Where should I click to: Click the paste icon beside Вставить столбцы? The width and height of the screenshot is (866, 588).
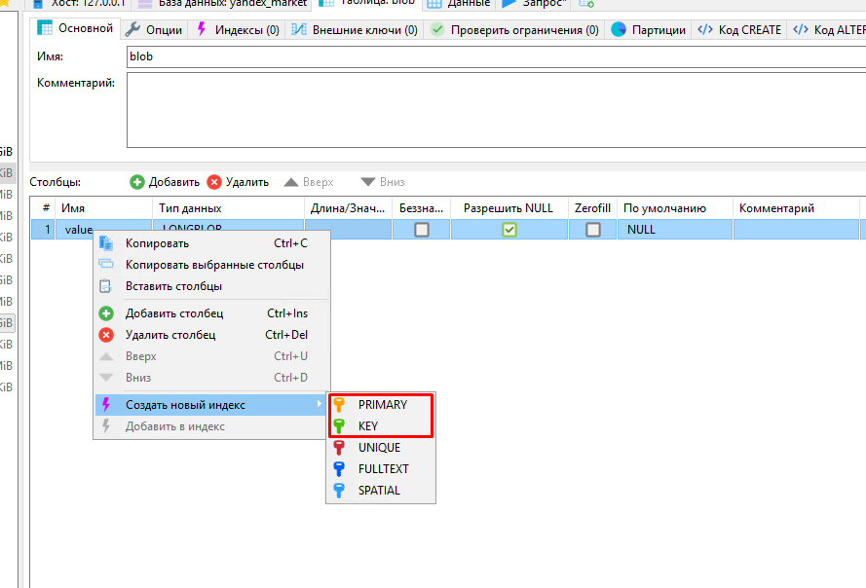pyautogui.click(x=105, y=286)
